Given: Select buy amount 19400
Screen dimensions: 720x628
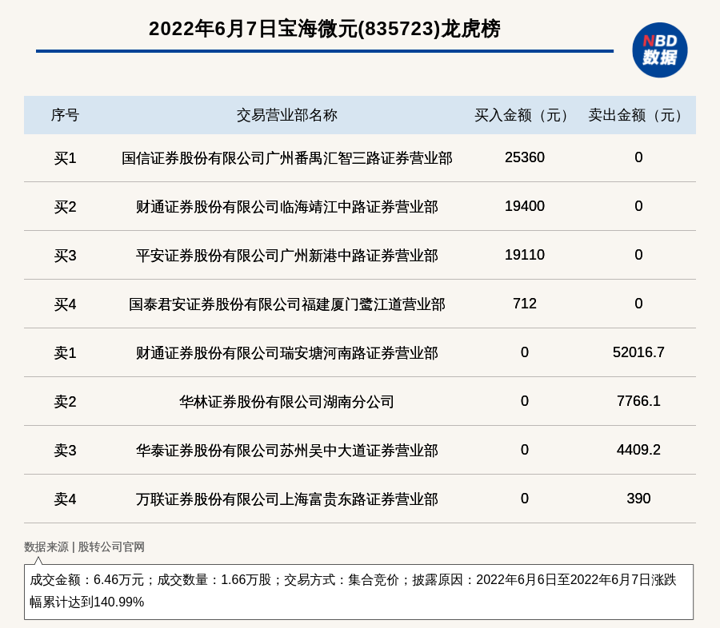Looking at the screenshot, I should tap(524, 206).
